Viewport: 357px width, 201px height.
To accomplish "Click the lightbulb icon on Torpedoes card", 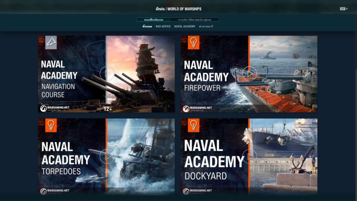I will pos(51,125).
